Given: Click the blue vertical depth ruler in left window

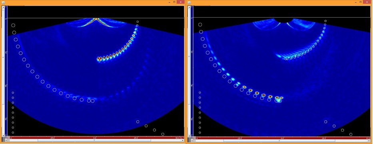Looking at the screenshot, I should tap(6, 71).
